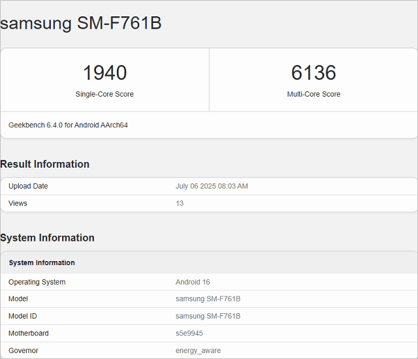Click the samsung SM-F761B page title
Image resolution: width=418 pixels, height=359 pixels.
80,23
